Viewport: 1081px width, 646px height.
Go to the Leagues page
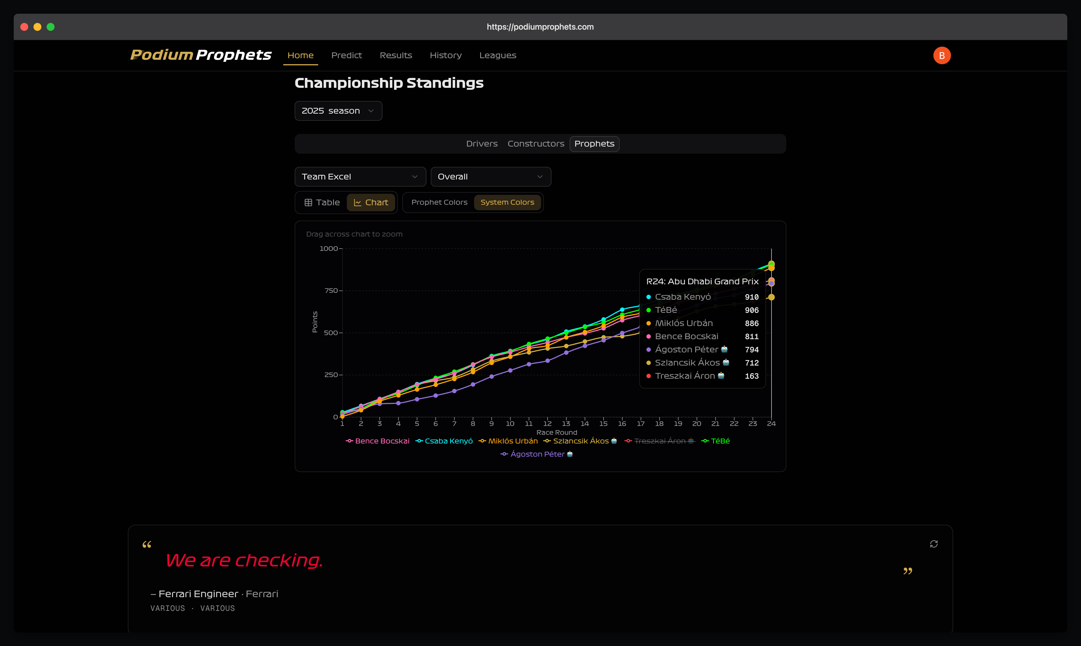(x=497, y=55)
